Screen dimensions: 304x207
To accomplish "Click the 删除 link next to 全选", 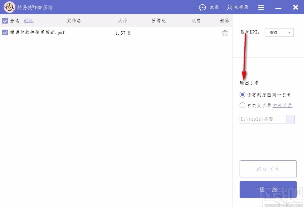I will click(x=28, y=20).
